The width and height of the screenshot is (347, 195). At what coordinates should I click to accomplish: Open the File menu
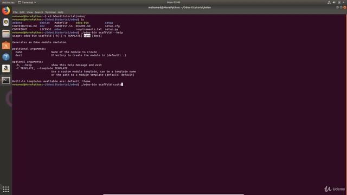[x=15, y=12]
